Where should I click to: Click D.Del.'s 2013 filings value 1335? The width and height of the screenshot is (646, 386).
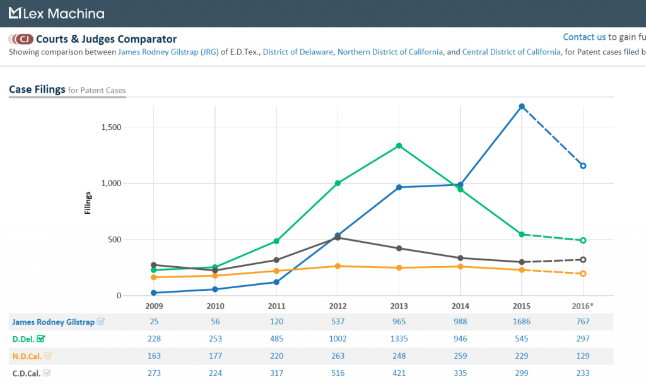click(399, 339)
